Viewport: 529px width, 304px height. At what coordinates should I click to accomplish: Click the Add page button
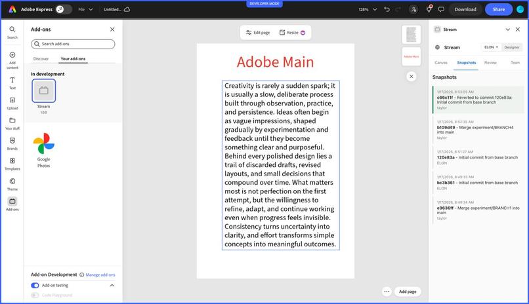[408, 292]
